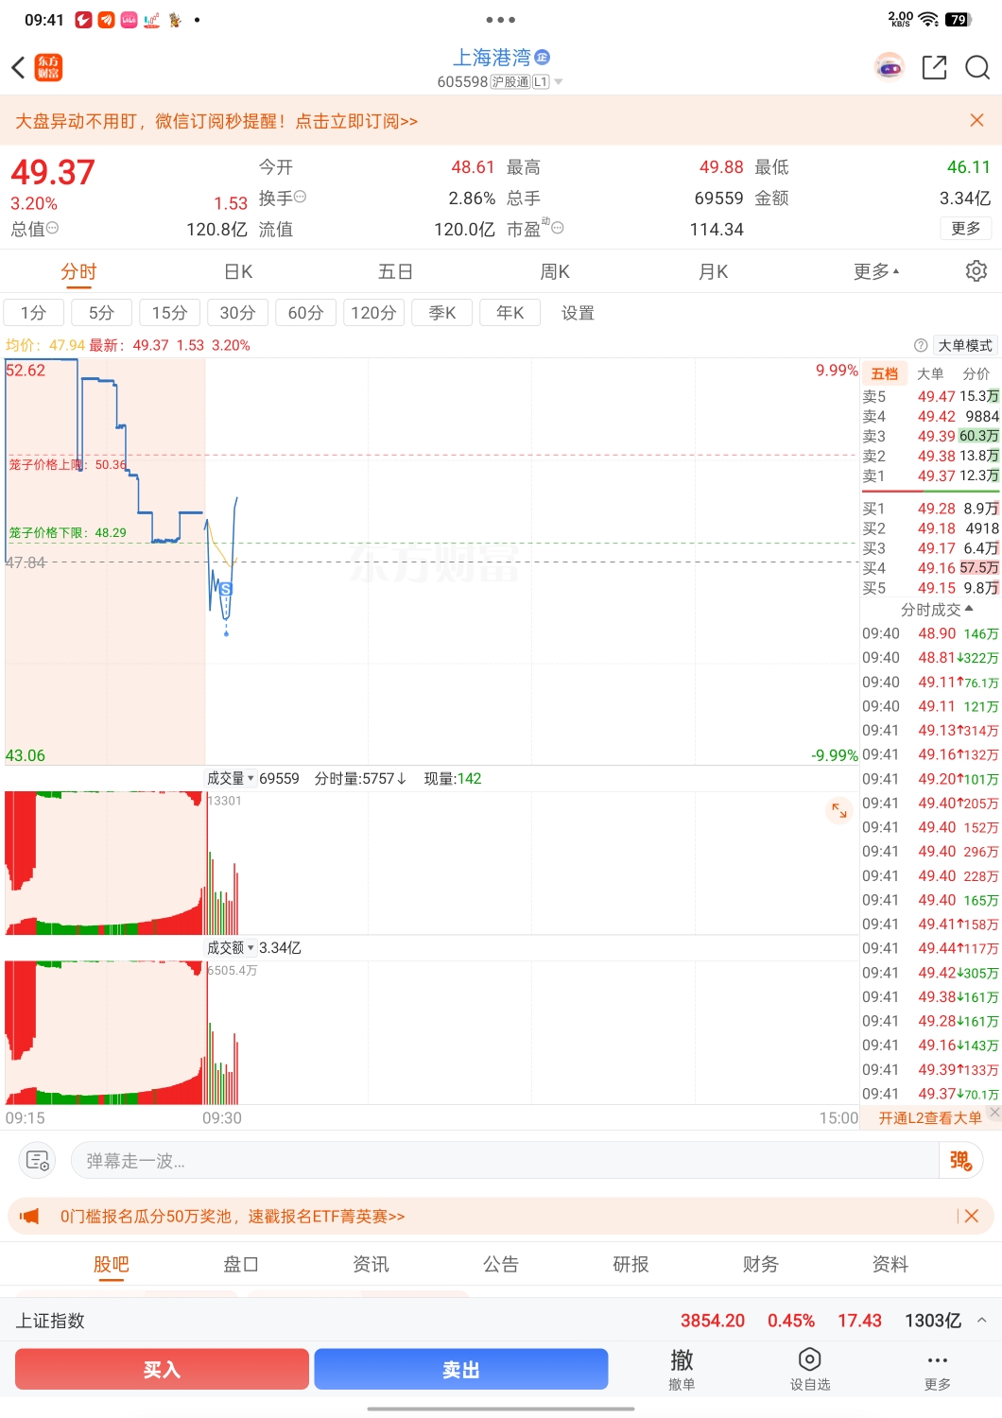Close the ETF contest banner
1002x1418 pixels.
tap(972, 1216)
